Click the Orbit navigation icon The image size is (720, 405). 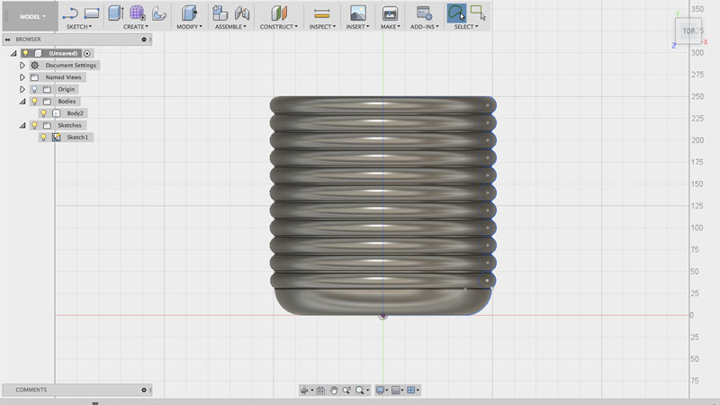coord(305,390)
